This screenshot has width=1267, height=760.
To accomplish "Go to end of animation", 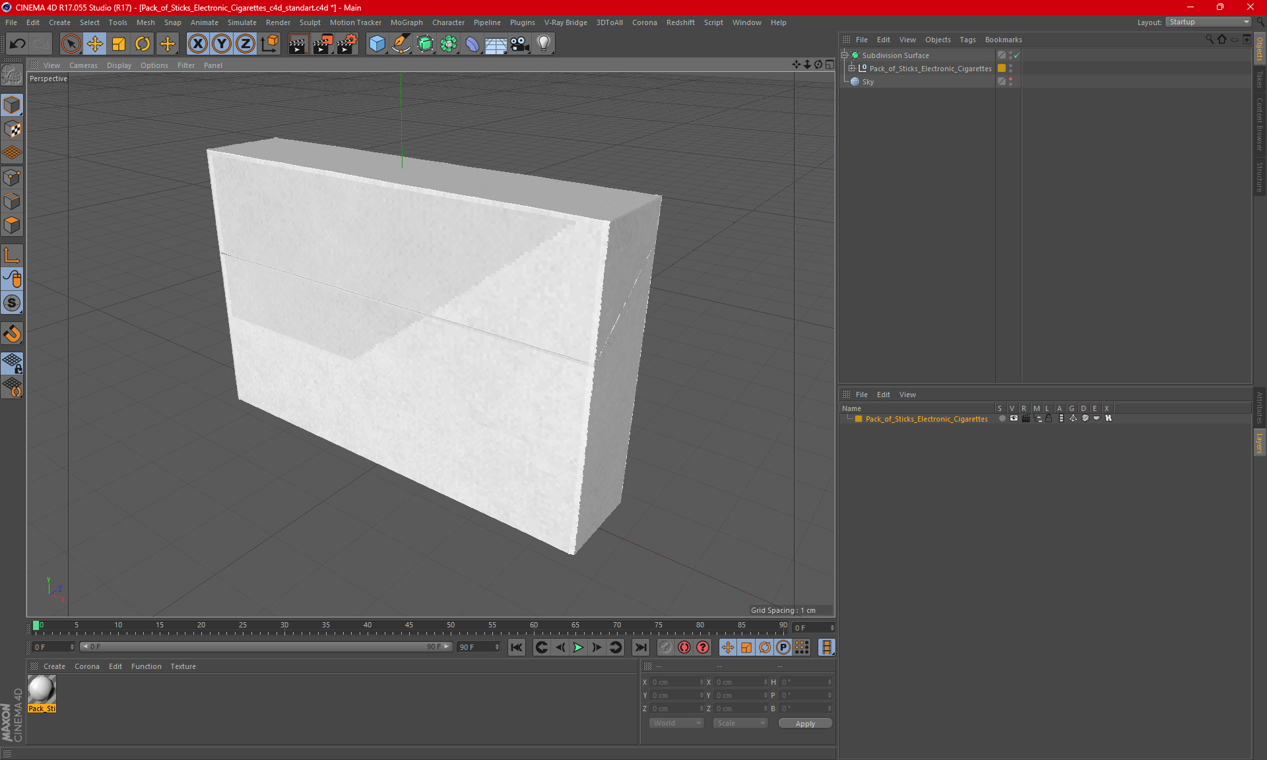I will [x=640, y=648].
